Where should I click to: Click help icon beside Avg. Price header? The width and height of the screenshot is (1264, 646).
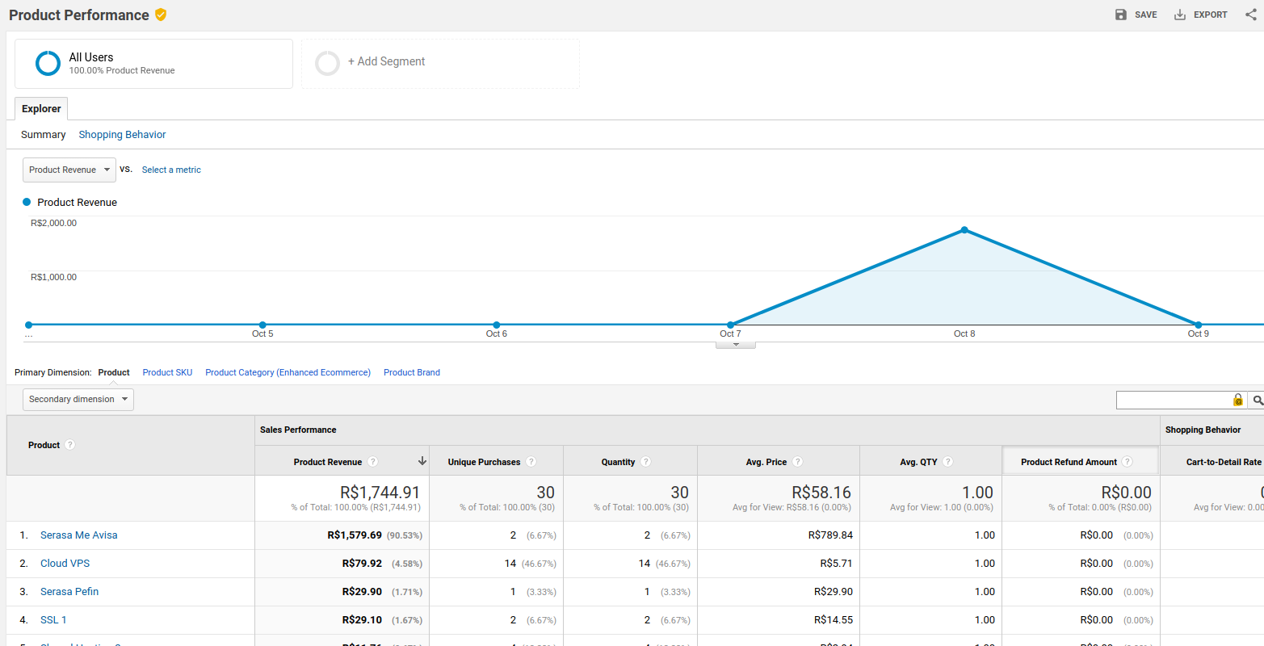(797, 462)
